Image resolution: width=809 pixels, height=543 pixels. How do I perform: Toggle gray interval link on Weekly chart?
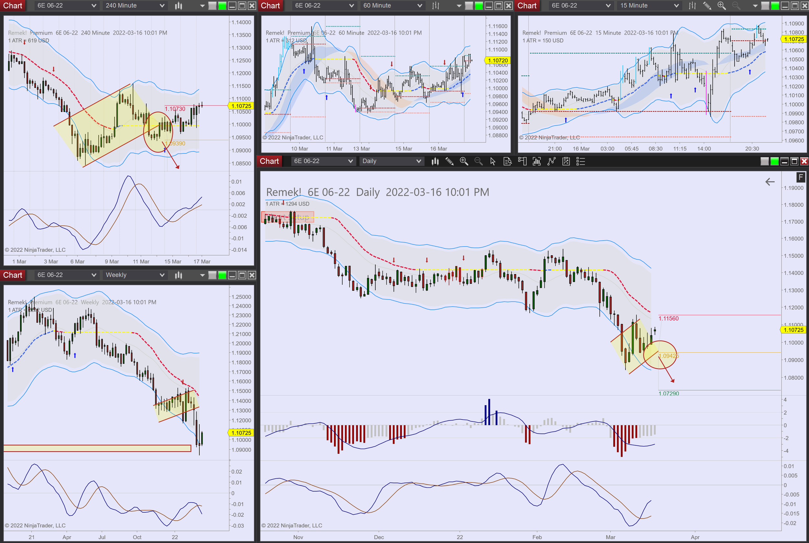(x=213, y=275)
